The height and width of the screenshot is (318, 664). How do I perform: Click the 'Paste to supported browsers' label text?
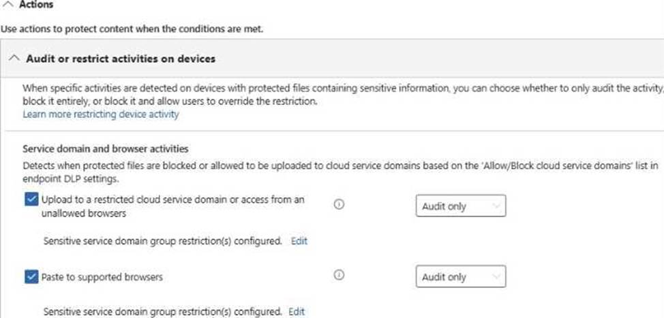pyautogui.click(x=102, y=277)
